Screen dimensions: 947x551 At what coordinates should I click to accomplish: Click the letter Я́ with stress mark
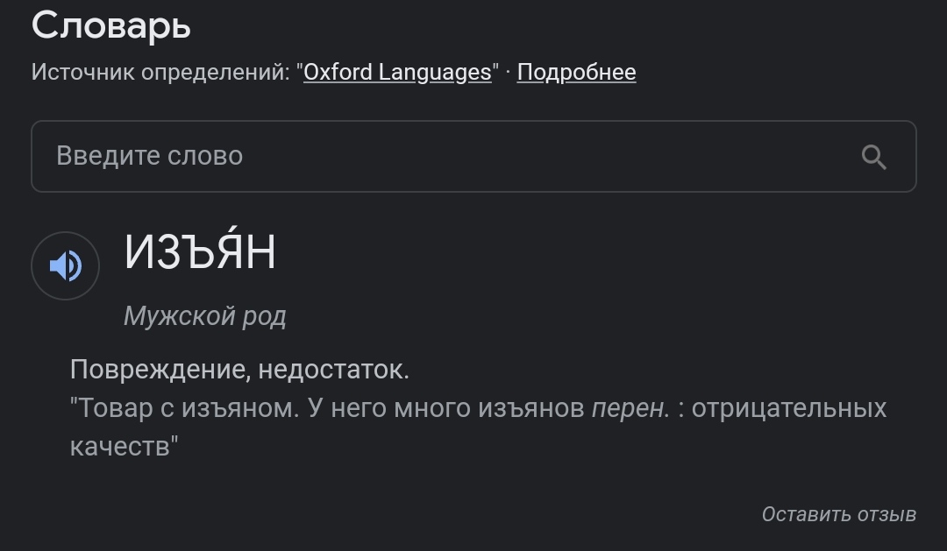(x=230, y=248)
